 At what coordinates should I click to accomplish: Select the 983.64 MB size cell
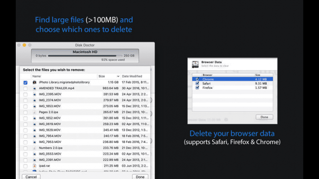110,88
